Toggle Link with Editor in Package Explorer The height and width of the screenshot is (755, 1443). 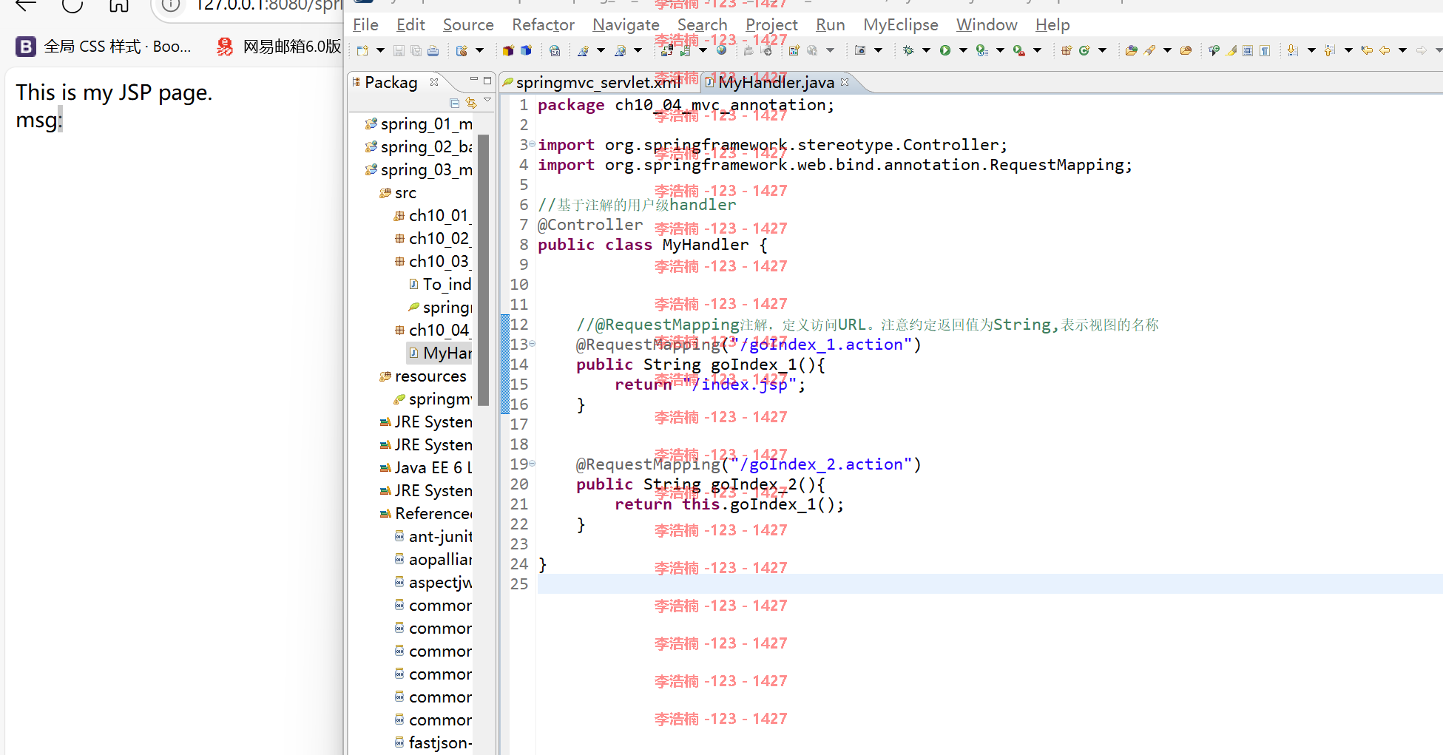point(471,103)
